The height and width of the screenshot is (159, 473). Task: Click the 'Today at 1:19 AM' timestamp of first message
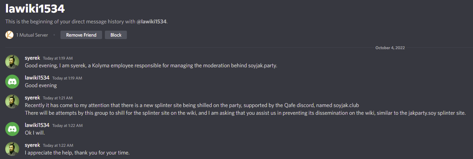coord(58,58)
